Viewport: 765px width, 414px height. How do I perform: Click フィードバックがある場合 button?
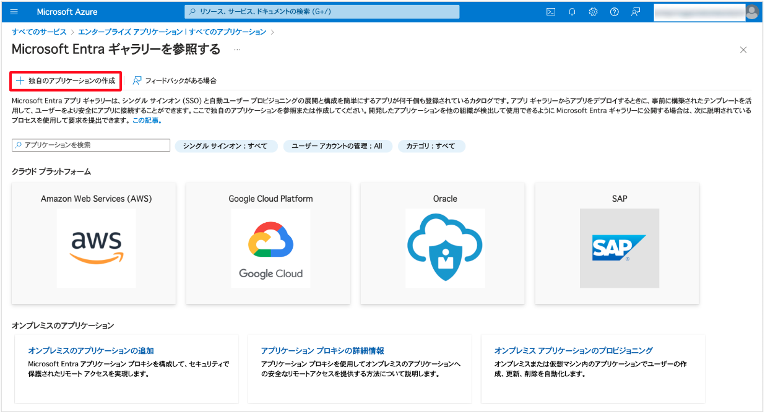pos(175,80)
